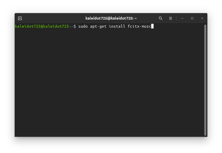
Task: Click the empty terminal area below the prompt
Action: [x=109, y=82]
